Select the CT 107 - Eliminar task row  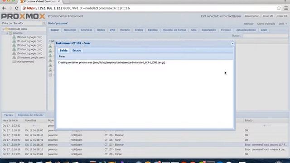coord(145,145)
